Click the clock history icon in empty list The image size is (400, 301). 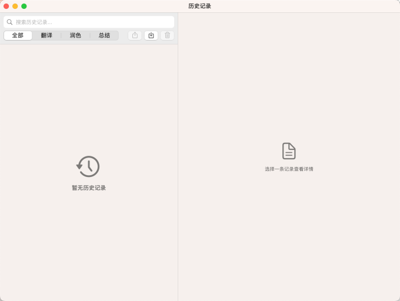tap(88, 166)
